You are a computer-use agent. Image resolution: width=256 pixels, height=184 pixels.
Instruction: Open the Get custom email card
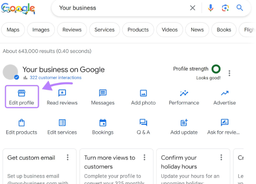40,166
